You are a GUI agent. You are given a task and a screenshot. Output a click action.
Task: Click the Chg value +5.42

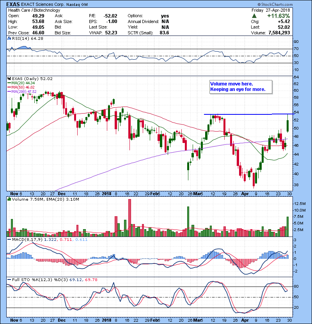(284, 21)
